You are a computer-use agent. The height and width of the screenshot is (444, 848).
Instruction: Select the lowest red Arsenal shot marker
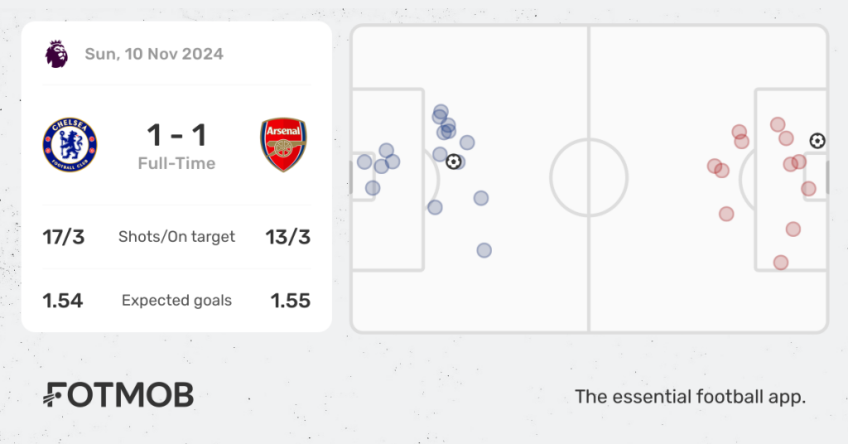click(780, 263)
